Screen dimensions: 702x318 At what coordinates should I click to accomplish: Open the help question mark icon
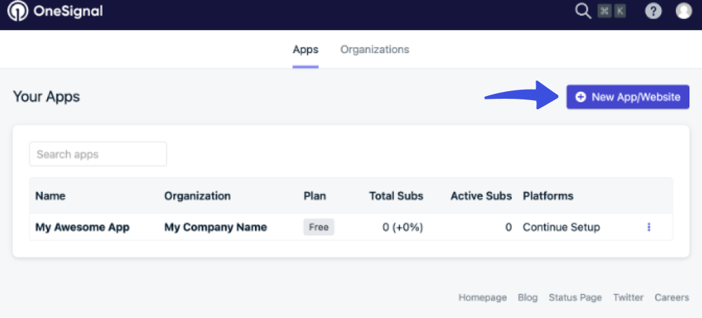653,11
